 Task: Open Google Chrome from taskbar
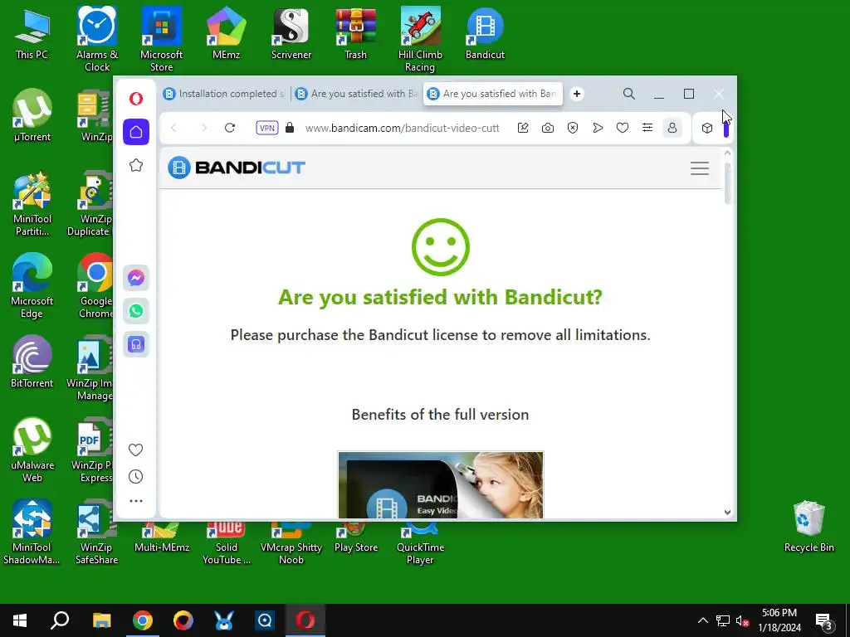pos(143,620)
